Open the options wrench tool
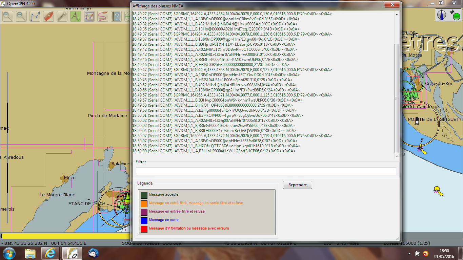 click(x=62, y=16)
